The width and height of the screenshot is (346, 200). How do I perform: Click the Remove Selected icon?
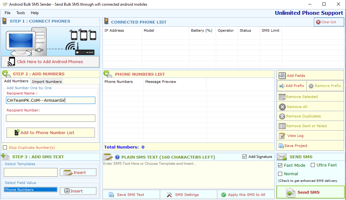[x=282, y=97]
